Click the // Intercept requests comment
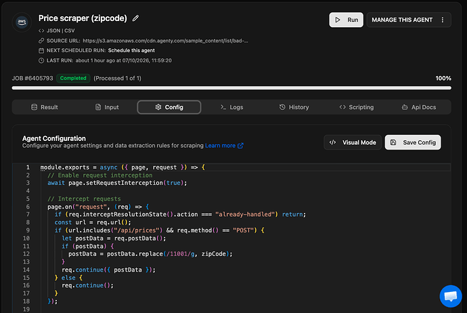467x313 pixels. click(x=84, y=199)
